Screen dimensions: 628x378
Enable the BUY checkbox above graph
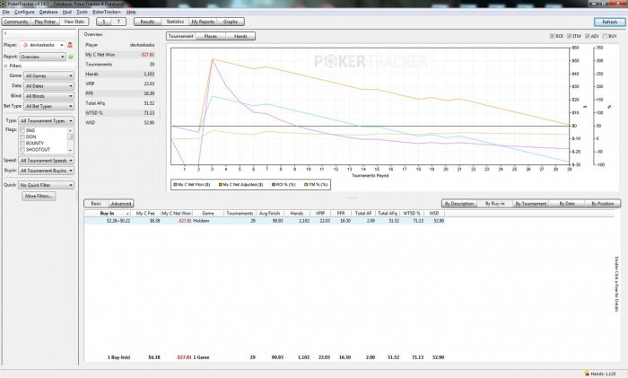click(605, 36)
